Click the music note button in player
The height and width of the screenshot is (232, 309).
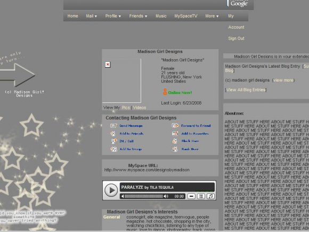coord(210,196)
